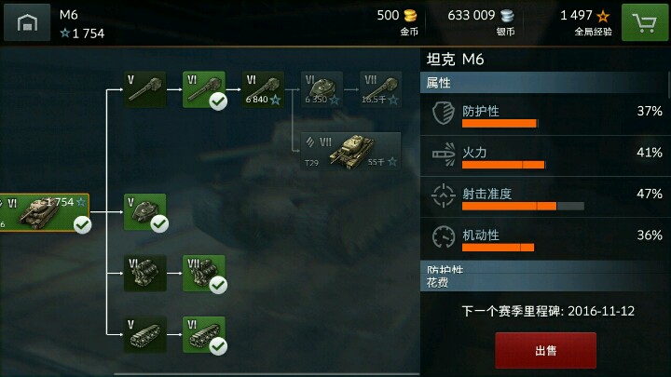Select the unresearched tier VI engine module
This screenshot has height=377, width=671.
pos(145,273)
